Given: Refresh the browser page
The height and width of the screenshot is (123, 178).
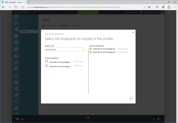Looking at the screenshot, I should 16,7.
